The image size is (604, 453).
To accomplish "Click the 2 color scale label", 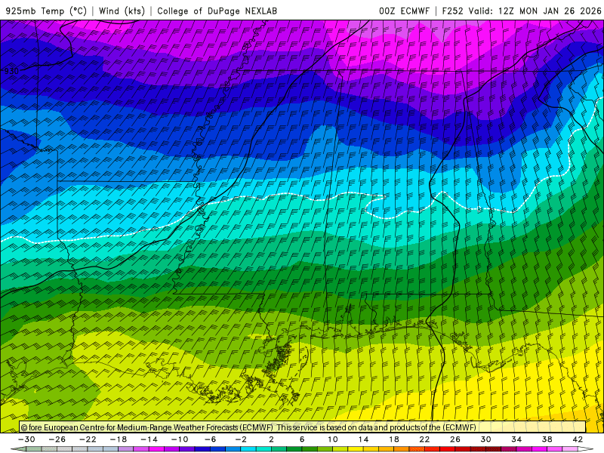I will tap(272, 439).
